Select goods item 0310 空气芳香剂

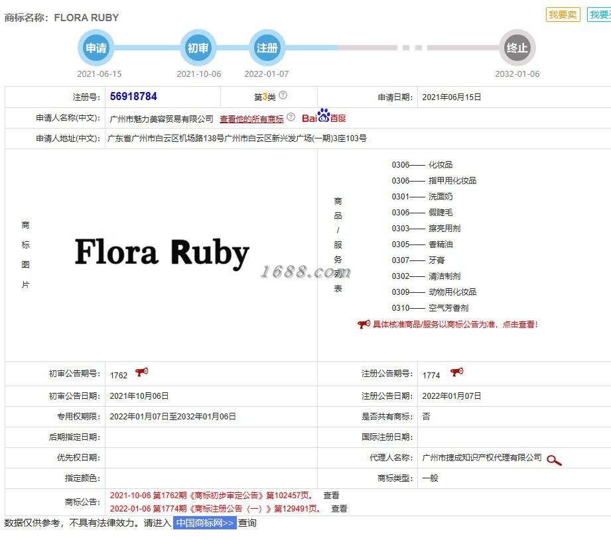(430, 308)
